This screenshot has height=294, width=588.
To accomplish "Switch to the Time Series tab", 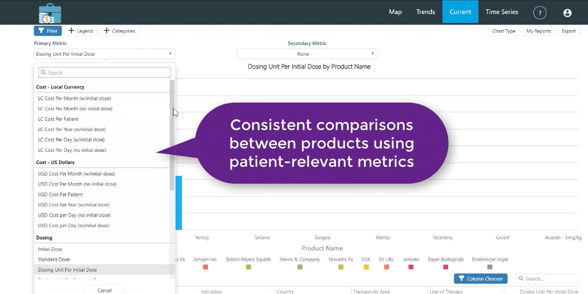I will point(502,12).
